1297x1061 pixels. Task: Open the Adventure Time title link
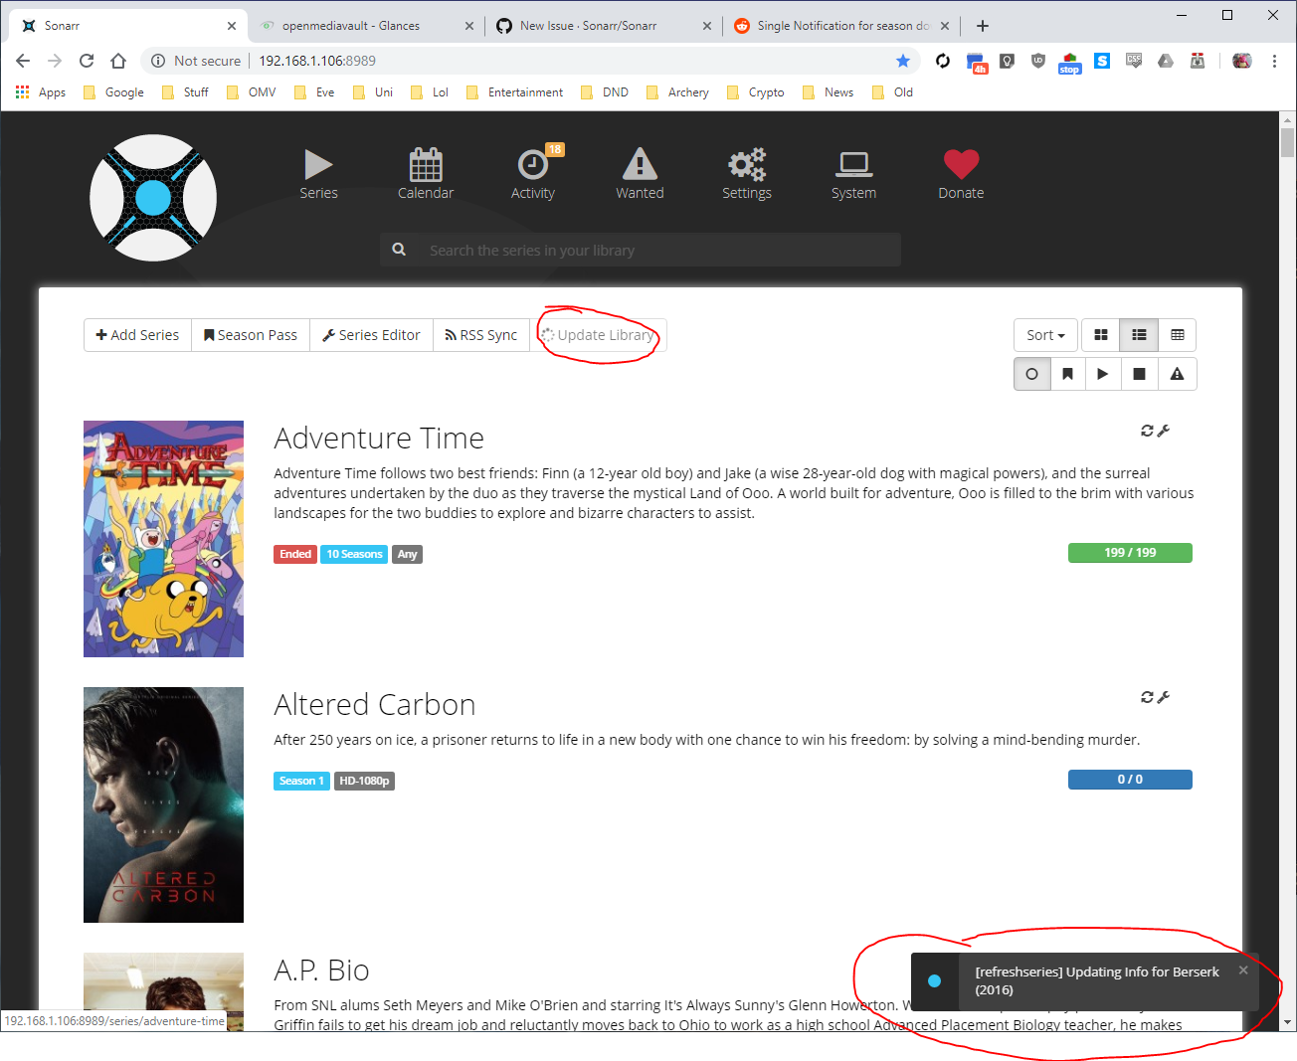(379, 439)
